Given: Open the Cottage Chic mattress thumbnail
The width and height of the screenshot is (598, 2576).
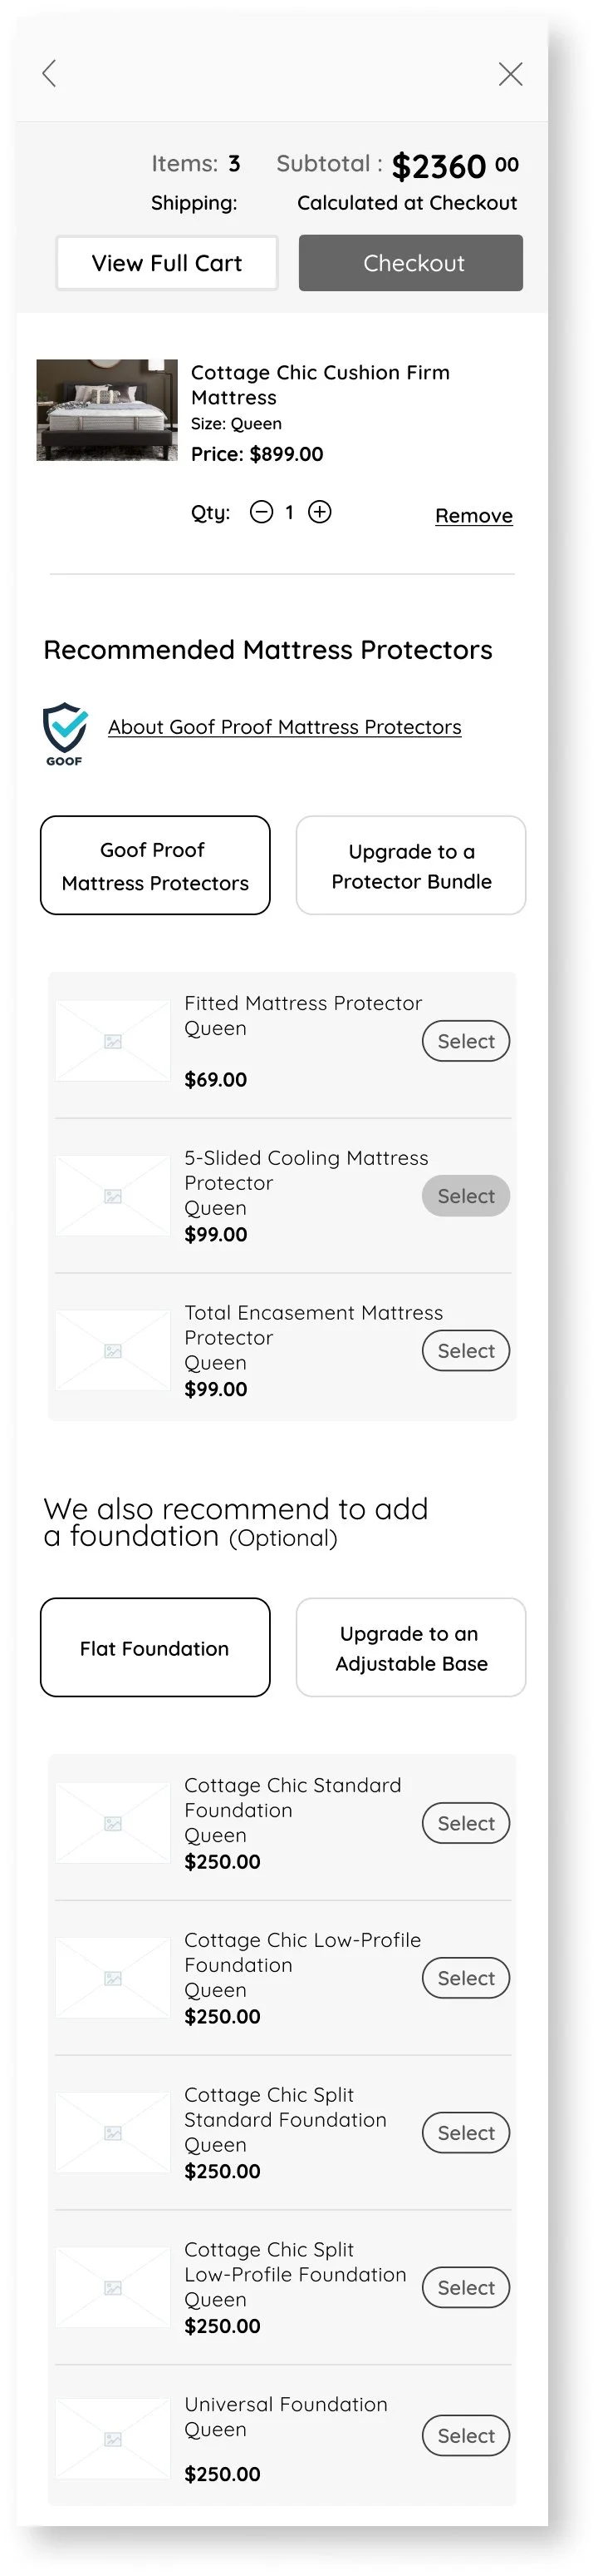Looking at the screenshot, I should click(x=107, y=410).
